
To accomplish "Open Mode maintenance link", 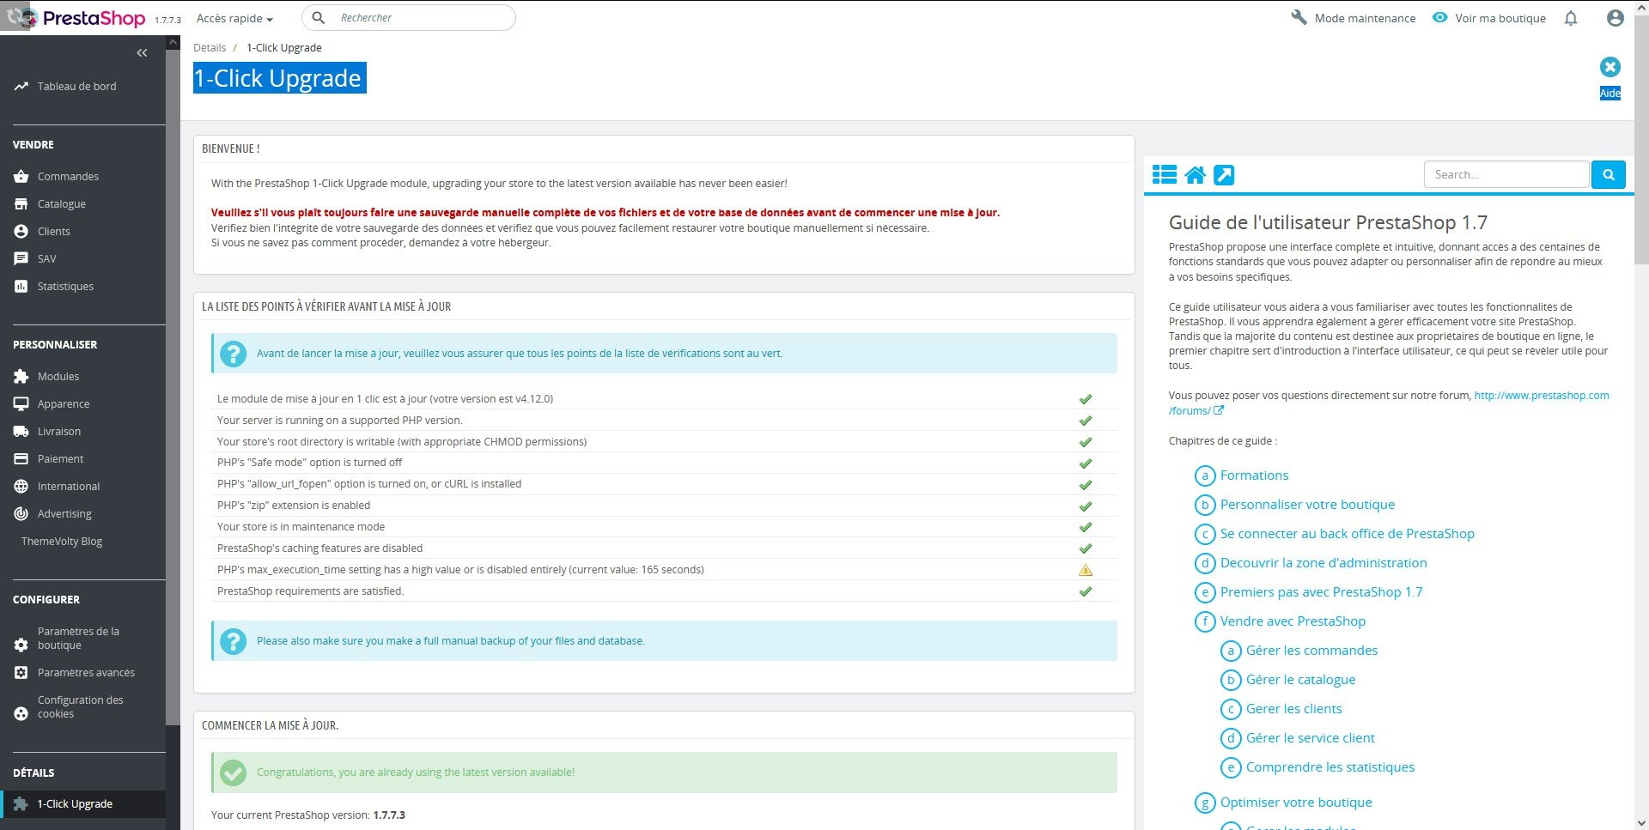I will coord(1354,18).
